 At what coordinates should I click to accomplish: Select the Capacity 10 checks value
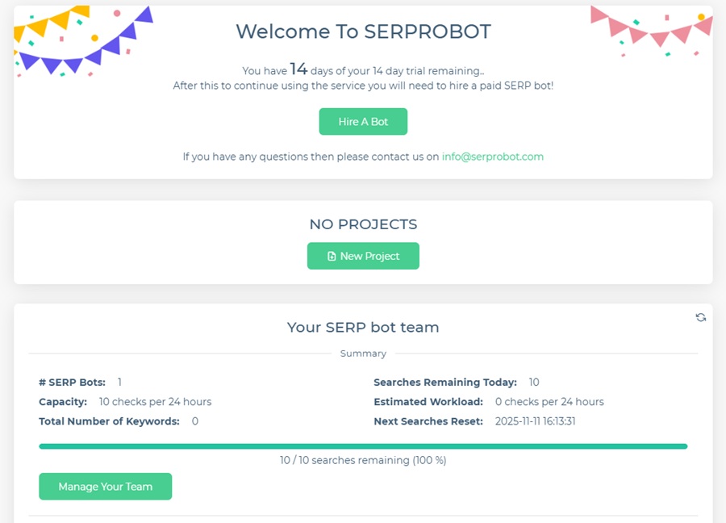pos(155,401)
